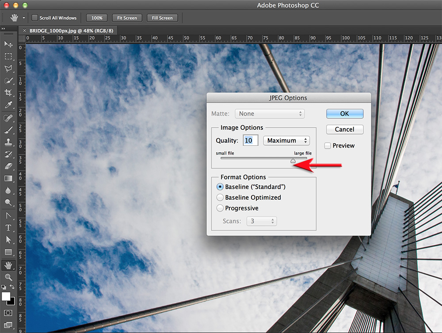The width and height of the screenshot is (442, 333).
Task: Select the Progressive format option
Action: pos(220,208)
